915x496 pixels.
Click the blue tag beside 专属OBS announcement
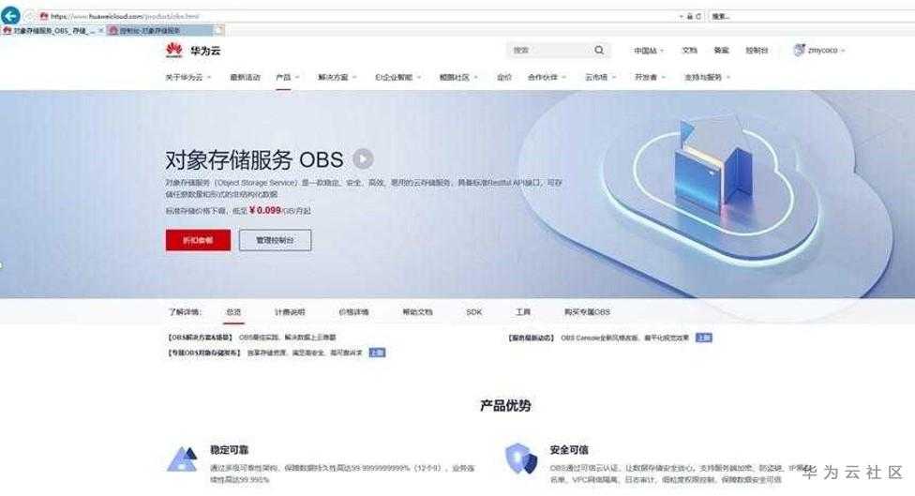tap(377, 353)
